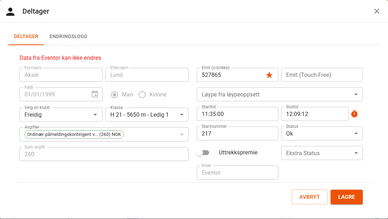Expand the Klasse dropdown

click(x=147, y=115)
